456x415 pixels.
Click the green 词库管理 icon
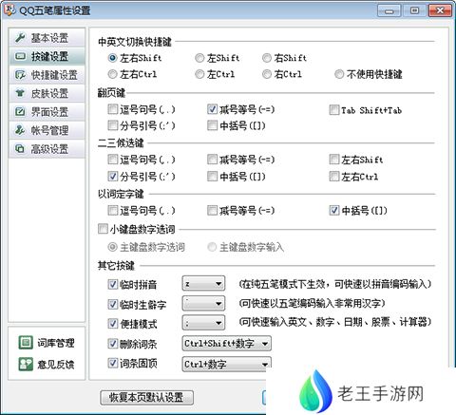click(26, 343)
